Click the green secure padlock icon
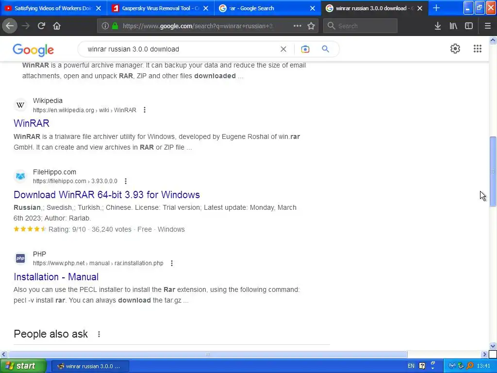497x373 pixels. 115,26
